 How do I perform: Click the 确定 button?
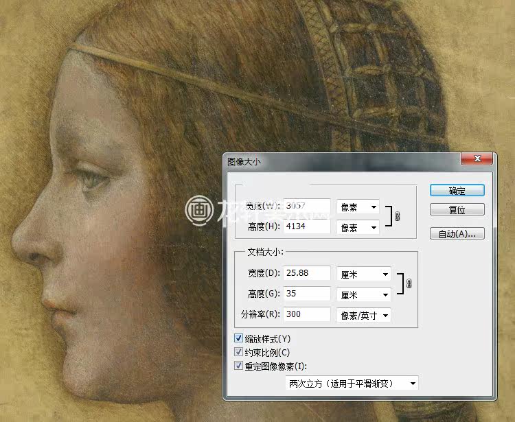(457, 190)
